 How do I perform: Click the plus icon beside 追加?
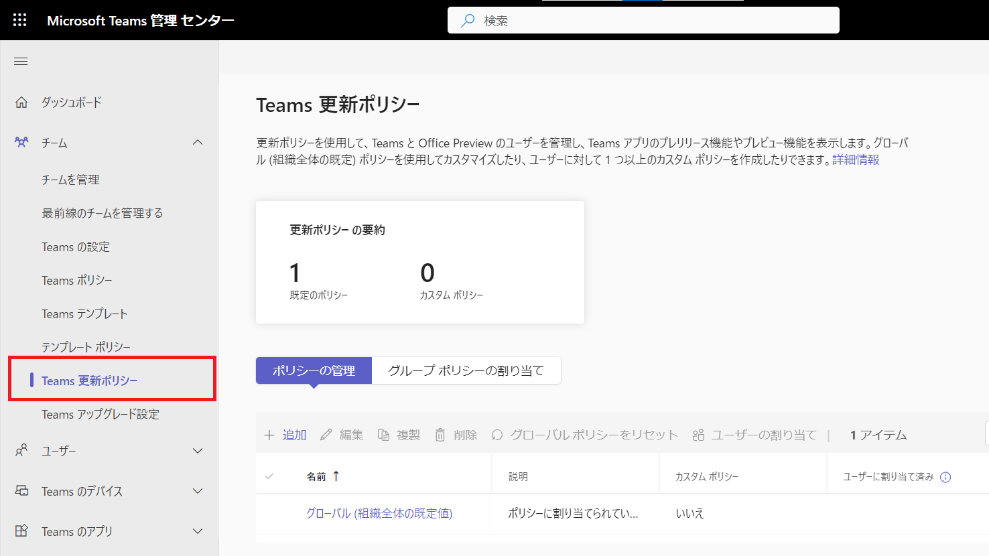[269, 435]
